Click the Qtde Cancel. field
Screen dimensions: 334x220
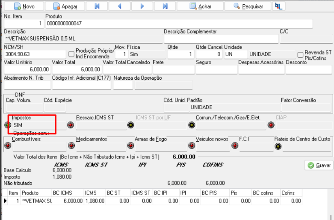pyautogui.click(x=209, y=54)
